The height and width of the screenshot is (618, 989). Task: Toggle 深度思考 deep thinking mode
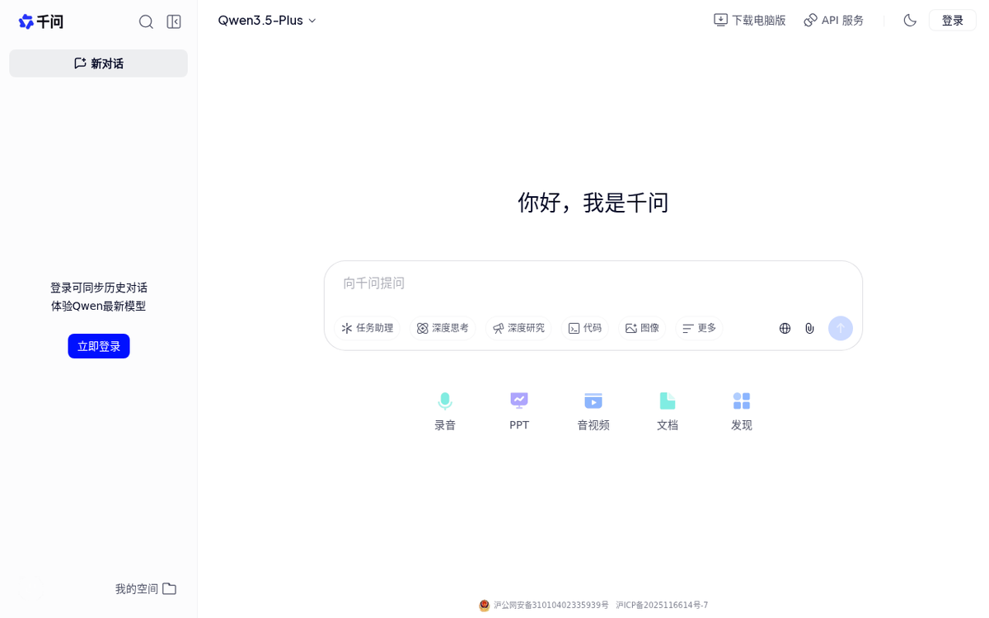tap(443, 328)
